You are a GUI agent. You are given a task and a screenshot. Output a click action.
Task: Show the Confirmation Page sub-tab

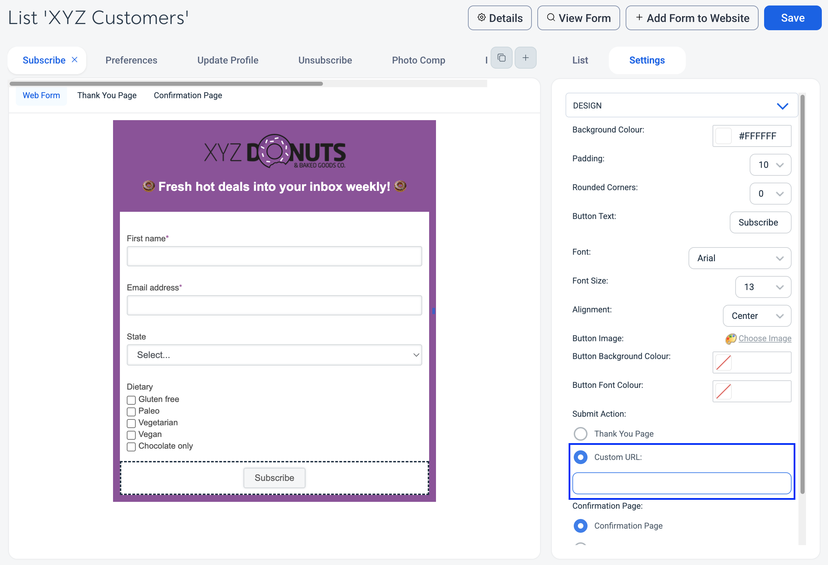(188, 95)
